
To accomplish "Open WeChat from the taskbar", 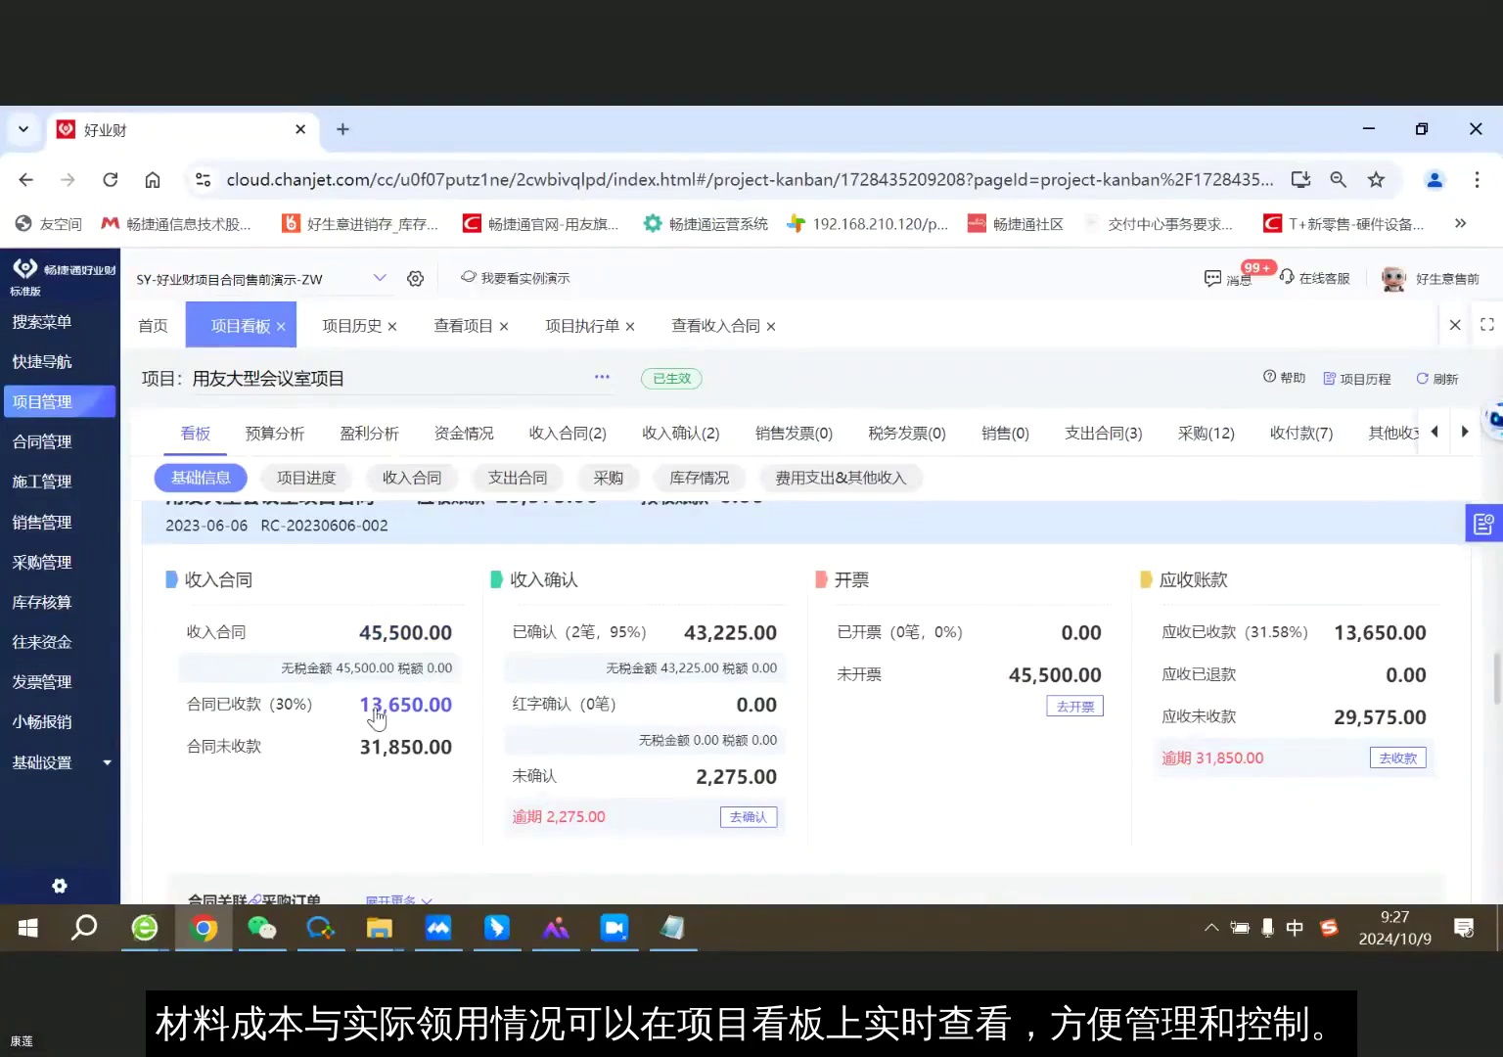I will (x=262, y=928).
